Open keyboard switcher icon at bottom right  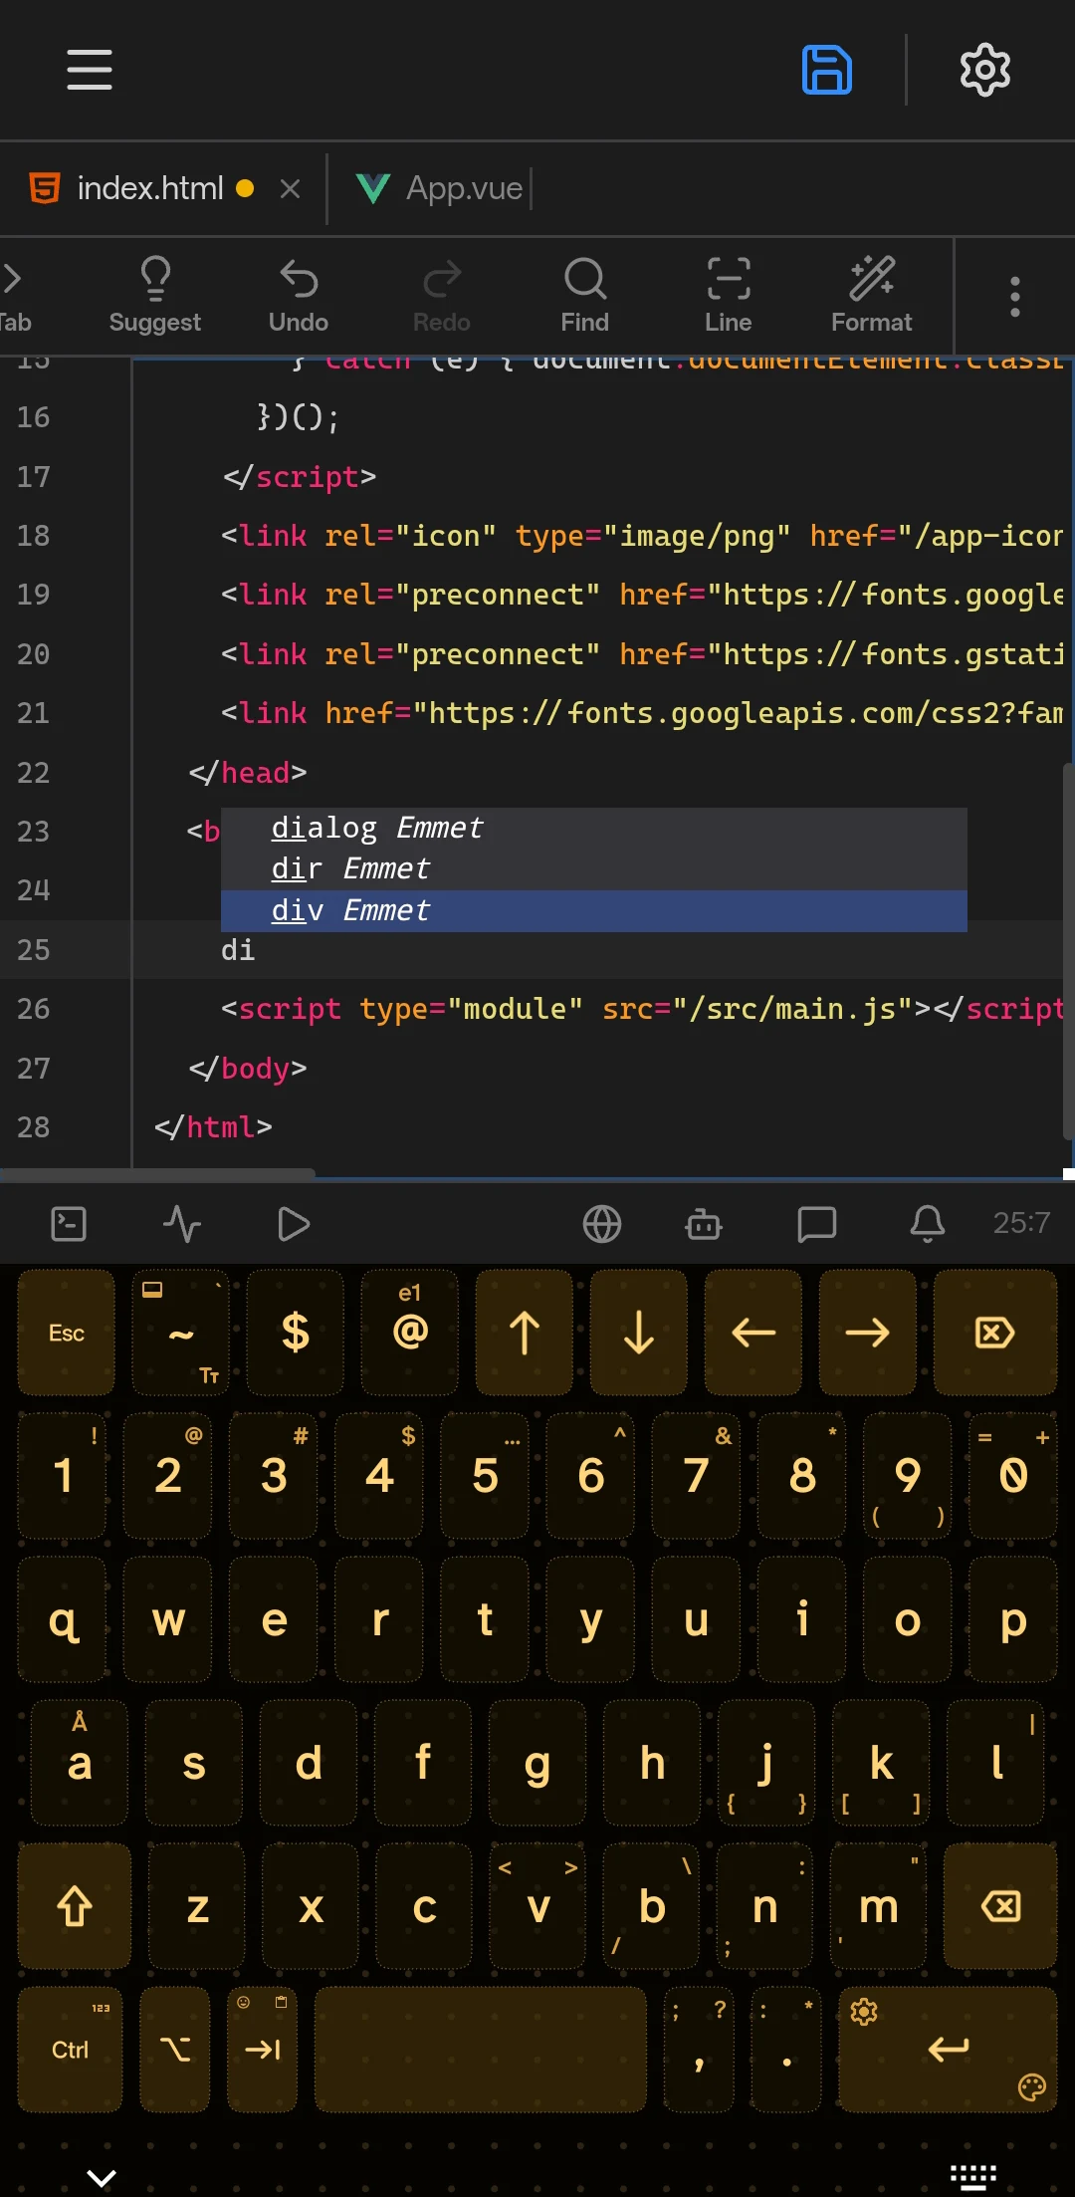pos(973,2177)
